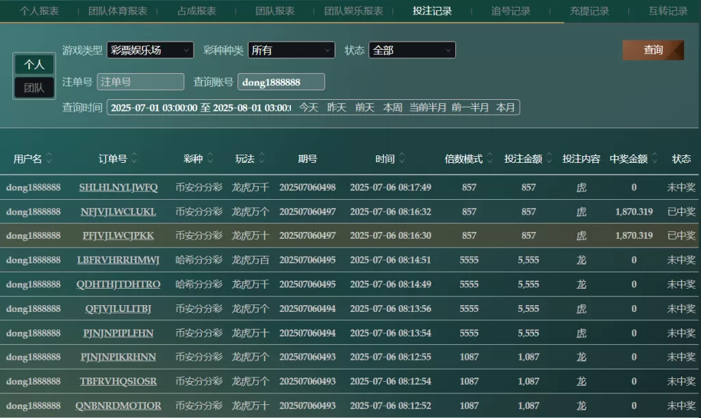The height and width of the screenshot is (418, 701).
Task: Click 未中奖 status in SHLHLNYLJWFQ row
Action: [681, 187]
